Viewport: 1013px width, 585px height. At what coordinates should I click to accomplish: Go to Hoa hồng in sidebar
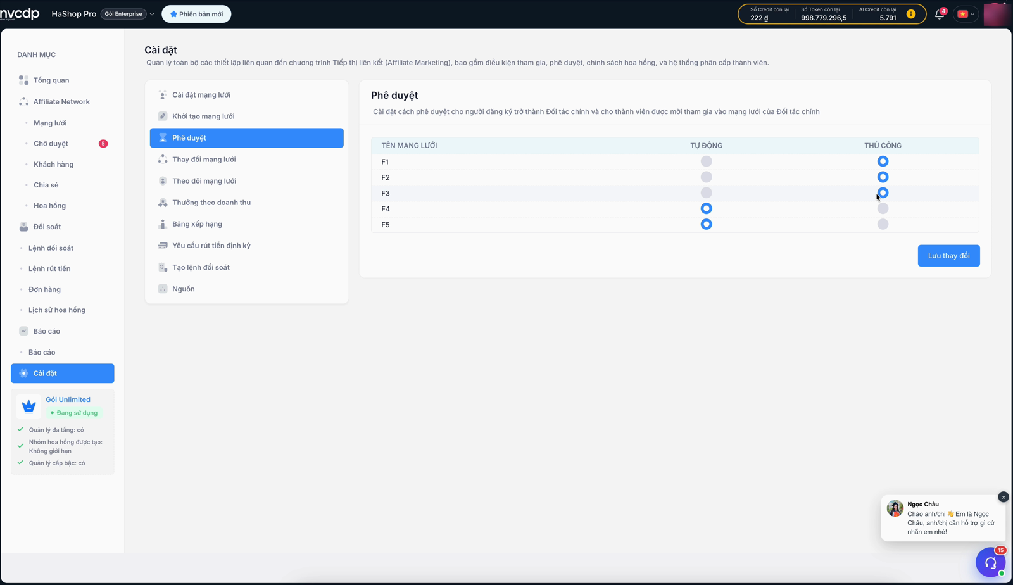pos(49,206)
